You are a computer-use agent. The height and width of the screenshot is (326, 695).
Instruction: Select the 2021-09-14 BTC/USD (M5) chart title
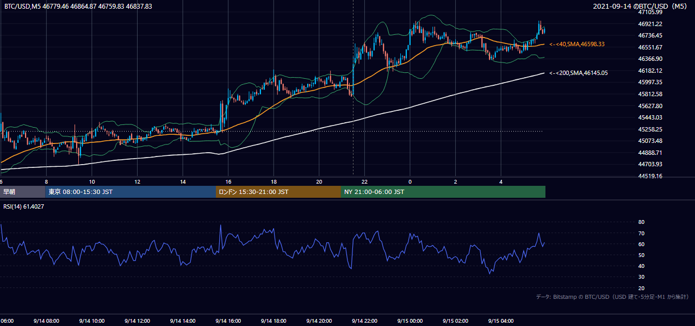tap(641, 6)
